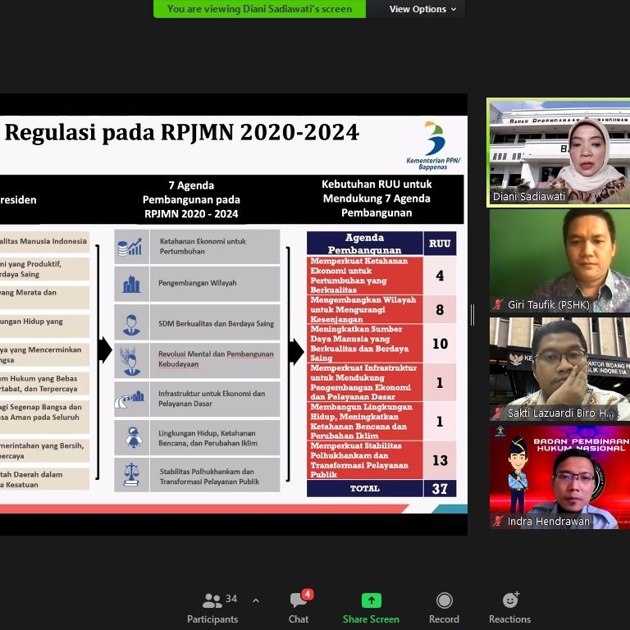Select Diani Sadiawati's video thumbnail

[x=559, y=152]
